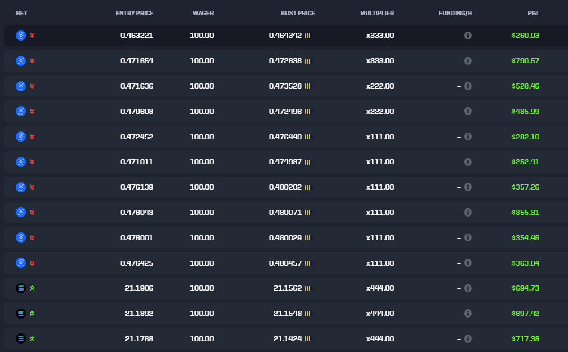Select the entry price 0.476043
Viewport: 568px width, 352px height.
coord(137,212)
